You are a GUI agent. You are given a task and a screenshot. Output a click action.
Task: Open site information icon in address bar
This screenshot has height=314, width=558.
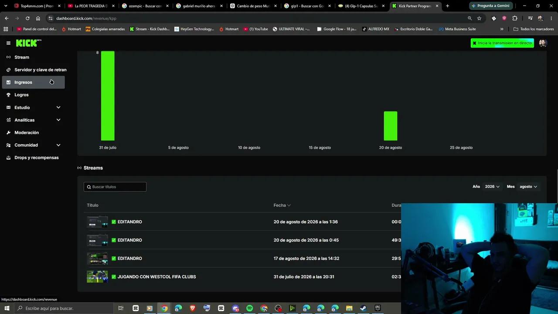(50, 18)
